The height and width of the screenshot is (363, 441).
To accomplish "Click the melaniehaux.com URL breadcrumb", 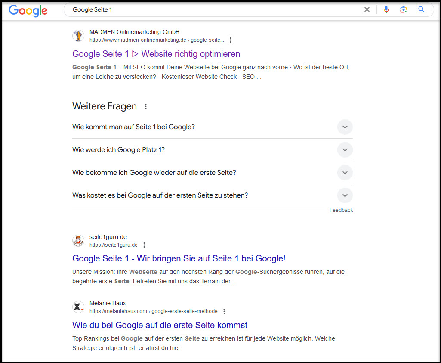I will click(x=153, y=311).
